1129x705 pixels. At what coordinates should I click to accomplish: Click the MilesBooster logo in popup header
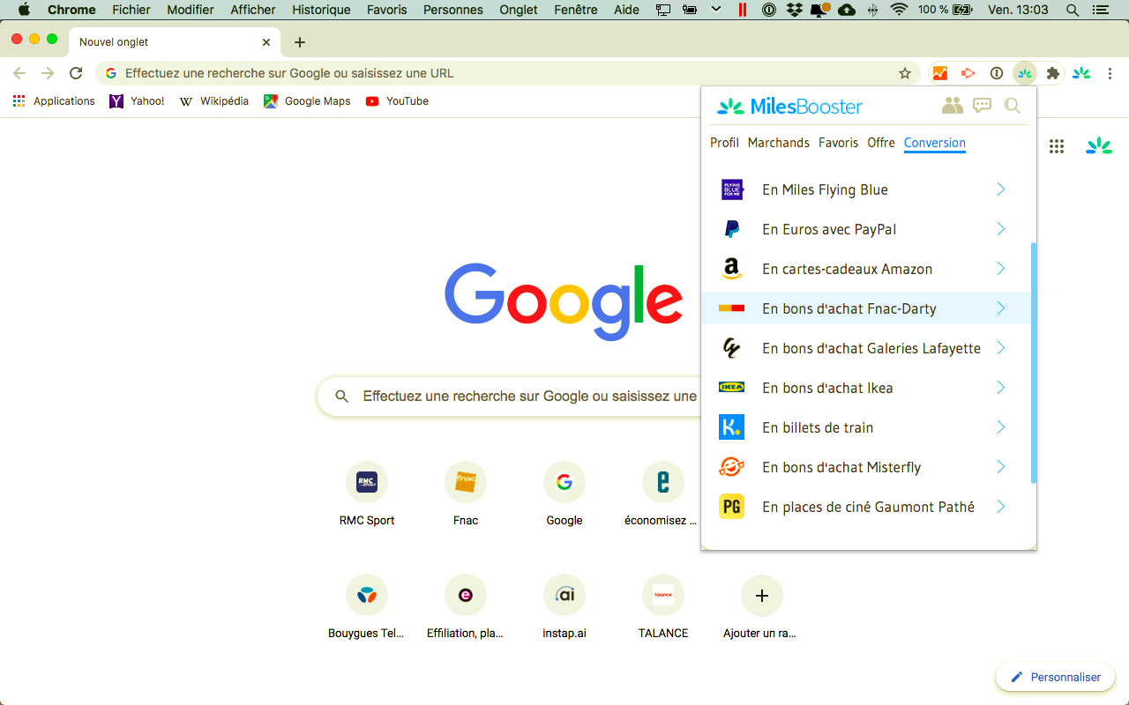[x=789, y=107]
